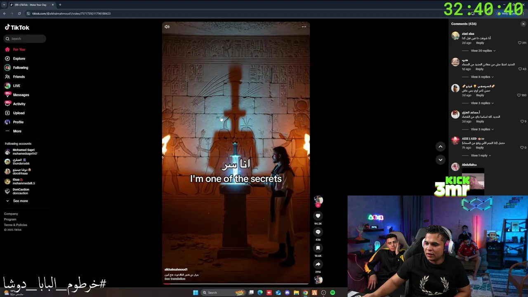Expand View 8 replies
This screenshot has width=528, height=297.
click(482, 77)
